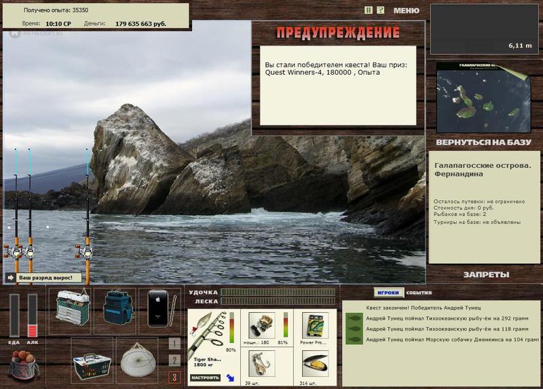Viewport: 543px width, 389px height.
Task: Click the 'Тихоокеанскую рыбу-ёж на 292 грамм' entry
Action: (x=447, y=318)
